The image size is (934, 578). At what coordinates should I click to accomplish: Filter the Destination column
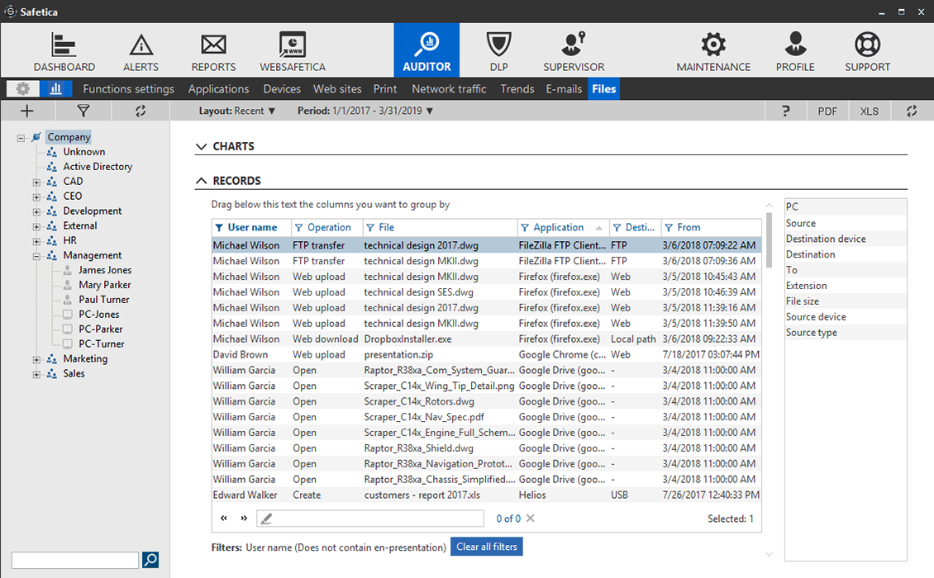pos(617,227)
